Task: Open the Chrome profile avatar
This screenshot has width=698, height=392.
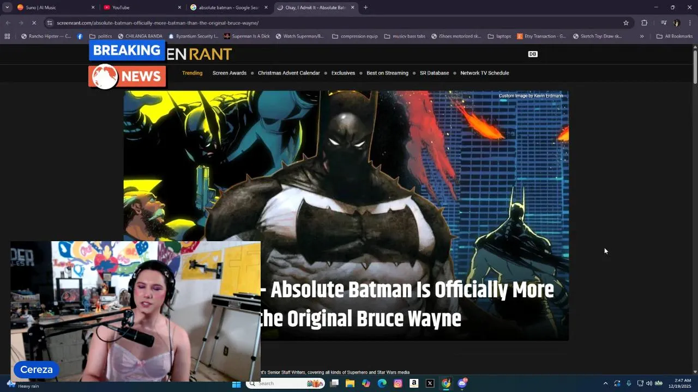Action: 677,23
